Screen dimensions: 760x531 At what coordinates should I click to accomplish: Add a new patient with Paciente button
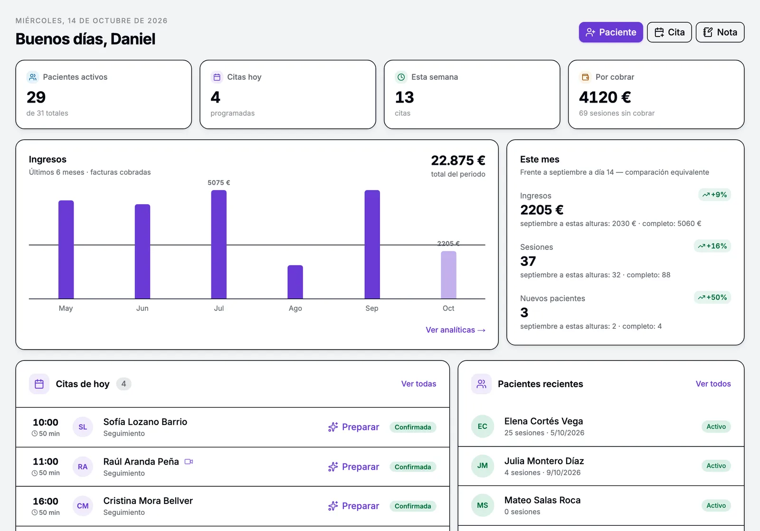pyautogui.click(x=611, y=32)
